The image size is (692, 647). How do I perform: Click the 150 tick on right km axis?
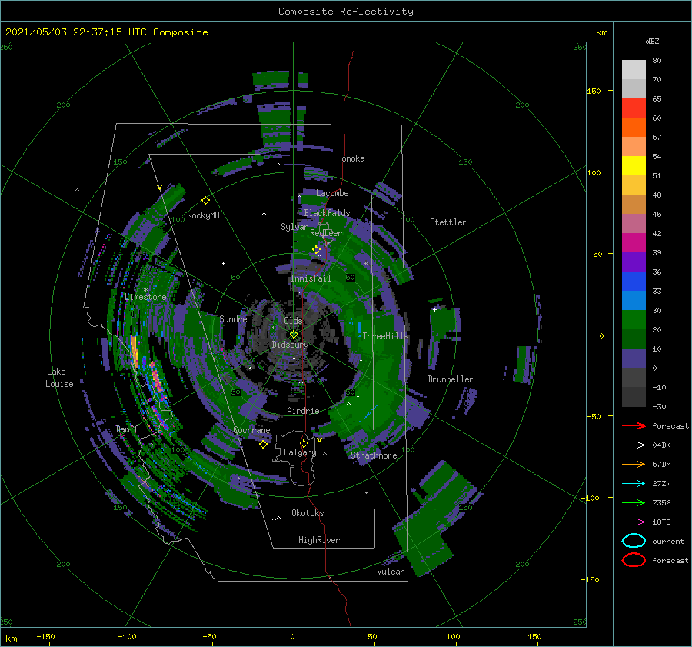point(594,91)
